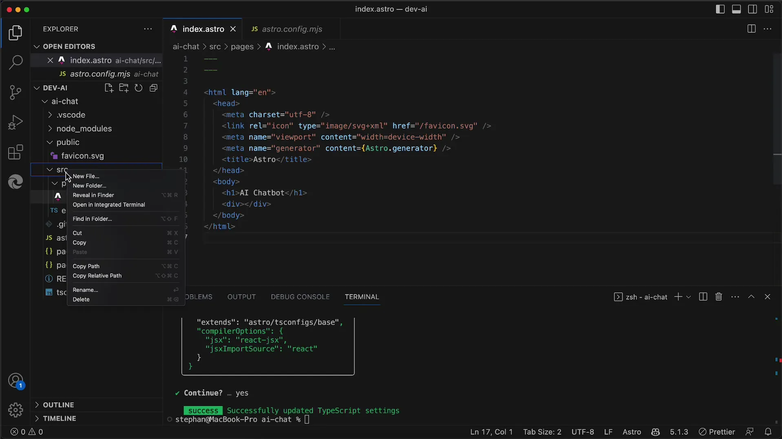782x439 pixels.
Task: Select Rename... in context menu
Action: [x=126, y=290]
